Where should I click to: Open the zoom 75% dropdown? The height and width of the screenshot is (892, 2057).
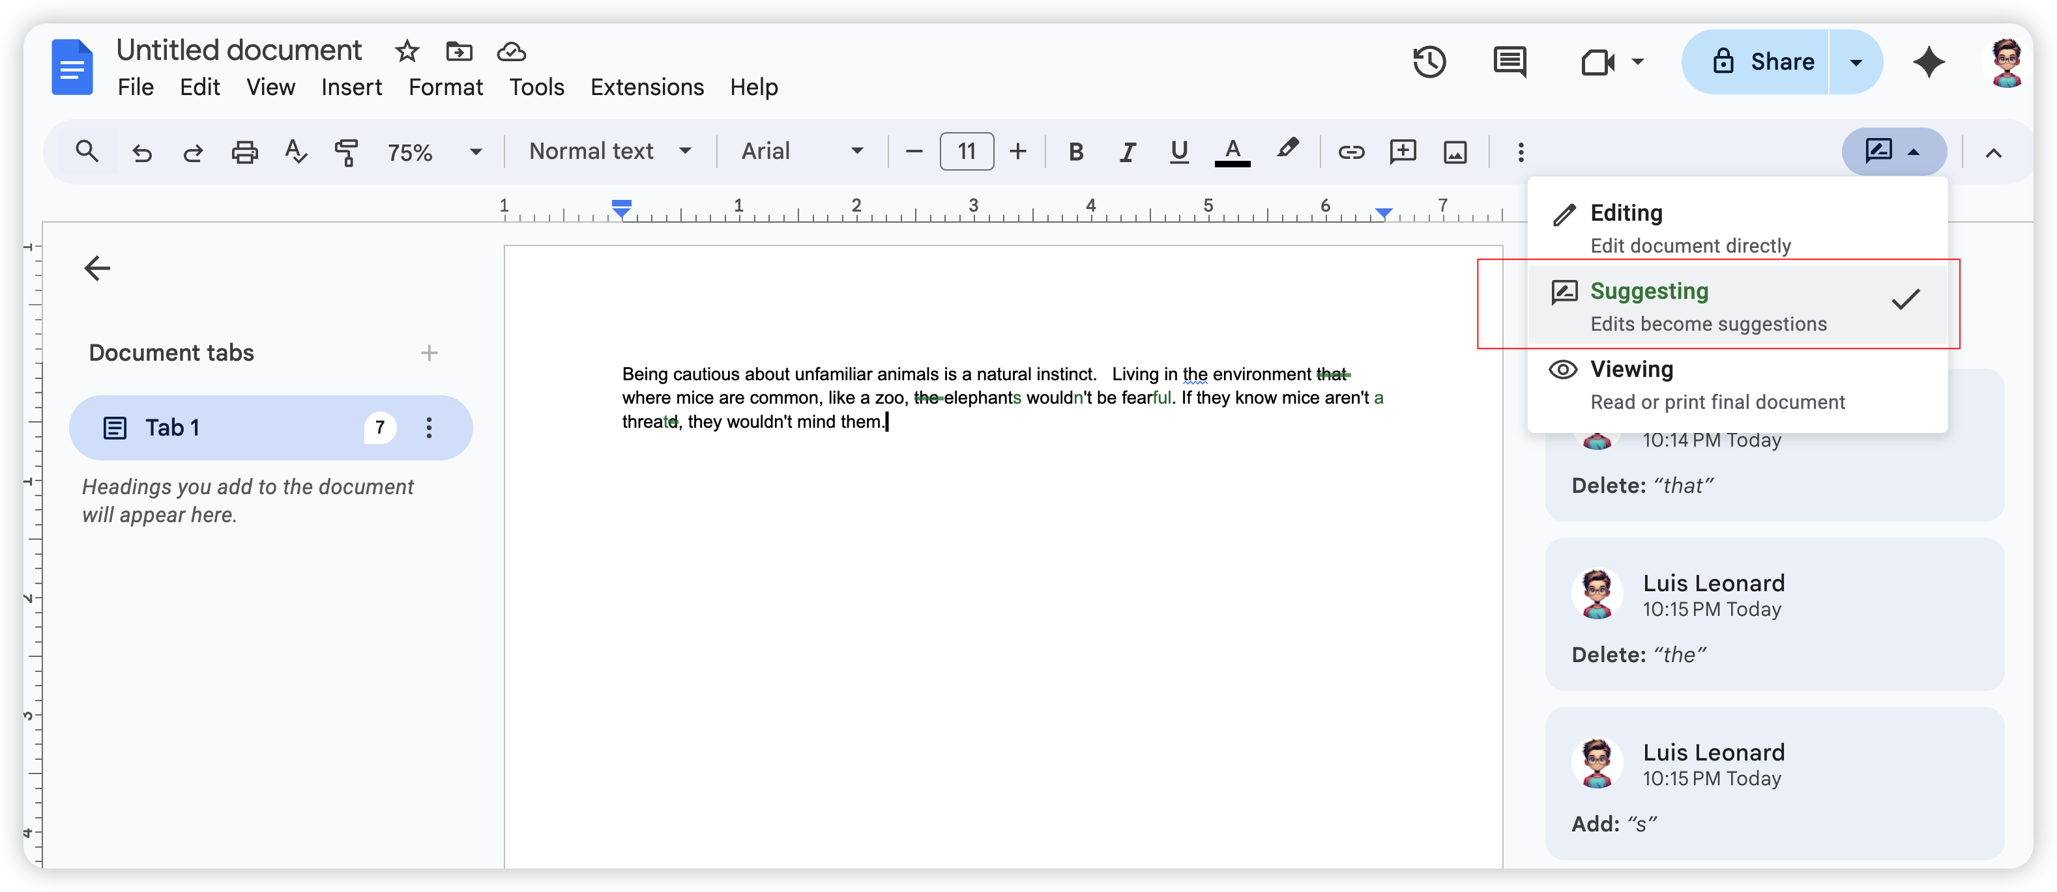433,152
